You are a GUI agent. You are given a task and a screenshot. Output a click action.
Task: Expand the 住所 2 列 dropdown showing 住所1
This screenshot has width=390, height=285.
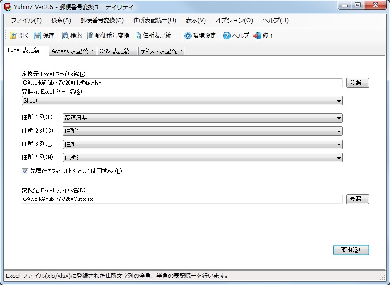(x=339, y=131)
